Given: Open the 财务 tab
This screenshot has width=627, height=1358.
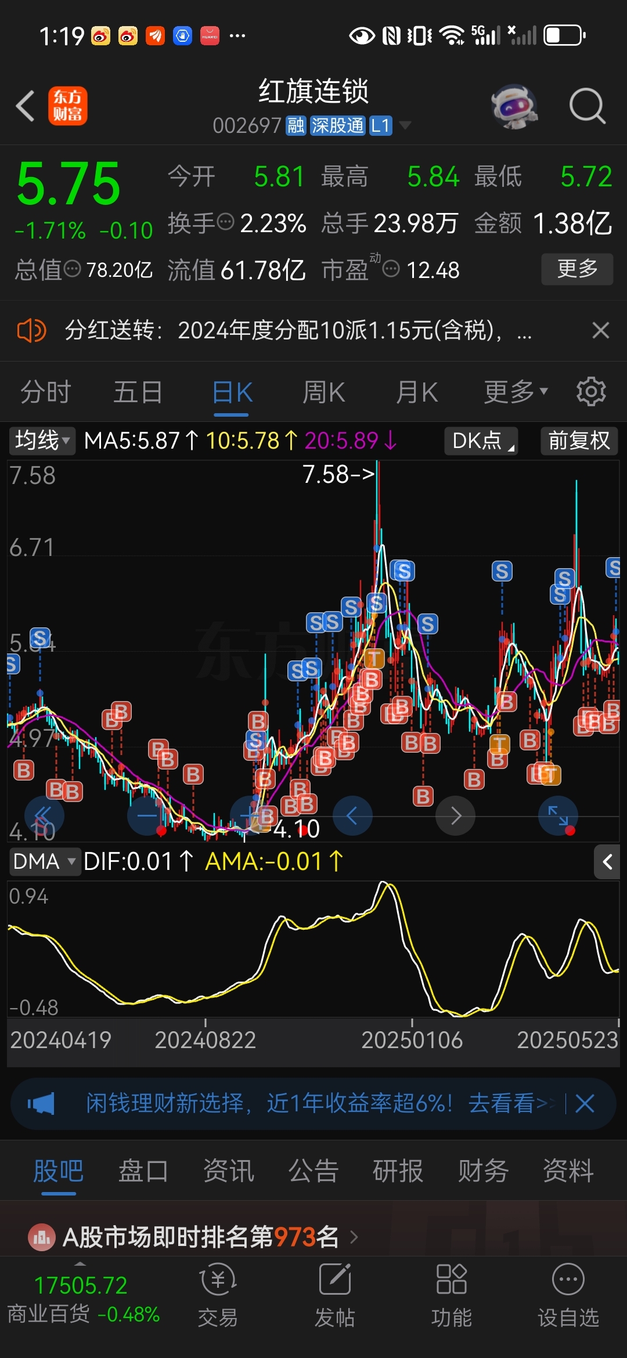Looking at the screenshot, I should coord(483,1171).
